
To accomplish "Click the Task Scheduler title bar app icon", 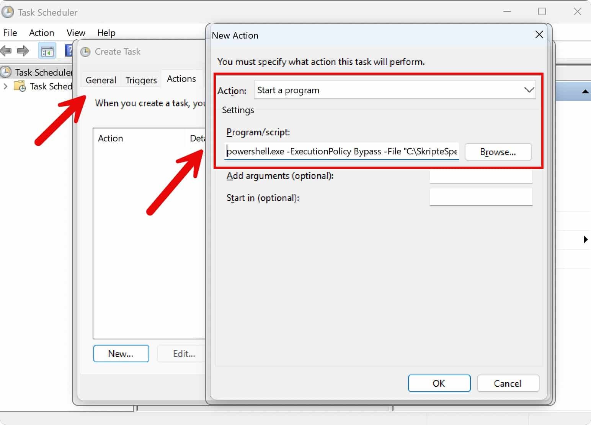I will coord(8,12).
